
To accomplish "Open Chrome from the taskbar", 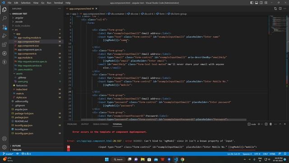I will [x=182, y=159].
